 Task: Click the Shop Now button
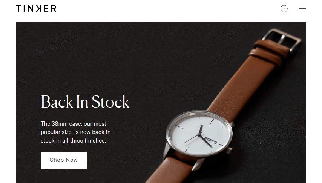point(64,160)
